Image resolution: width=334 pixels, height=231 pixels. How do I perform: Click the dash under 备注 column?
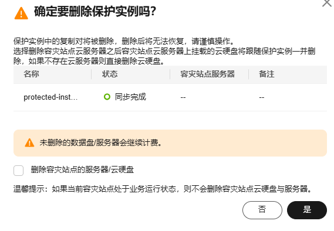coord(262,98)
